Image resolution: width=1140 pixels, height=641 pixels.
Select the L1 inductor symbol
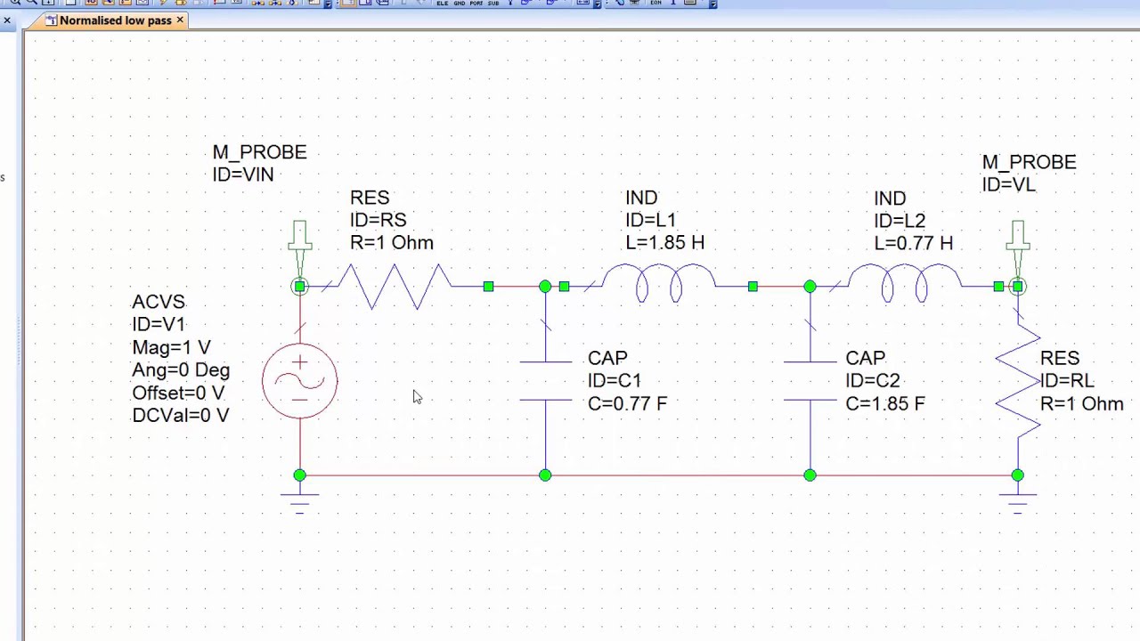point(660,284)
